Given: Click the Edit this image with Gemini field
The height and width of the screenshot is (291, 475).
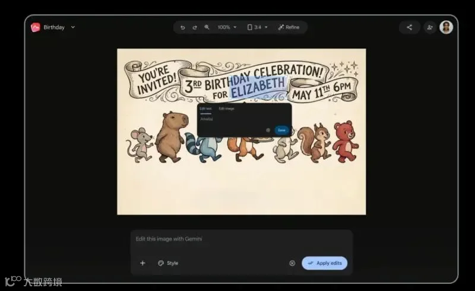Looking at the screenshot, I should tap(242, 239).
